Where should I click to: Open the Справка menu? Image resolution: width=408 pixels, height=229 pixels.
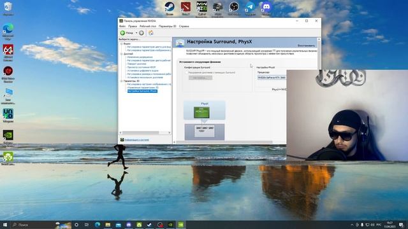184,26
